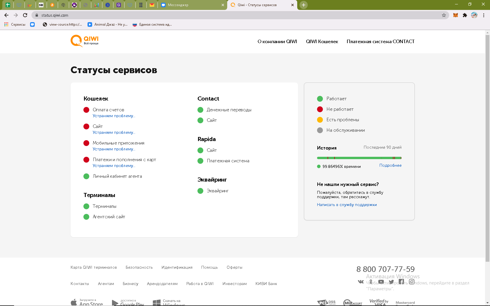Open the Instagram icon in the footer
The height and width of the screenshot is (306, 490).
click(412, 282)
